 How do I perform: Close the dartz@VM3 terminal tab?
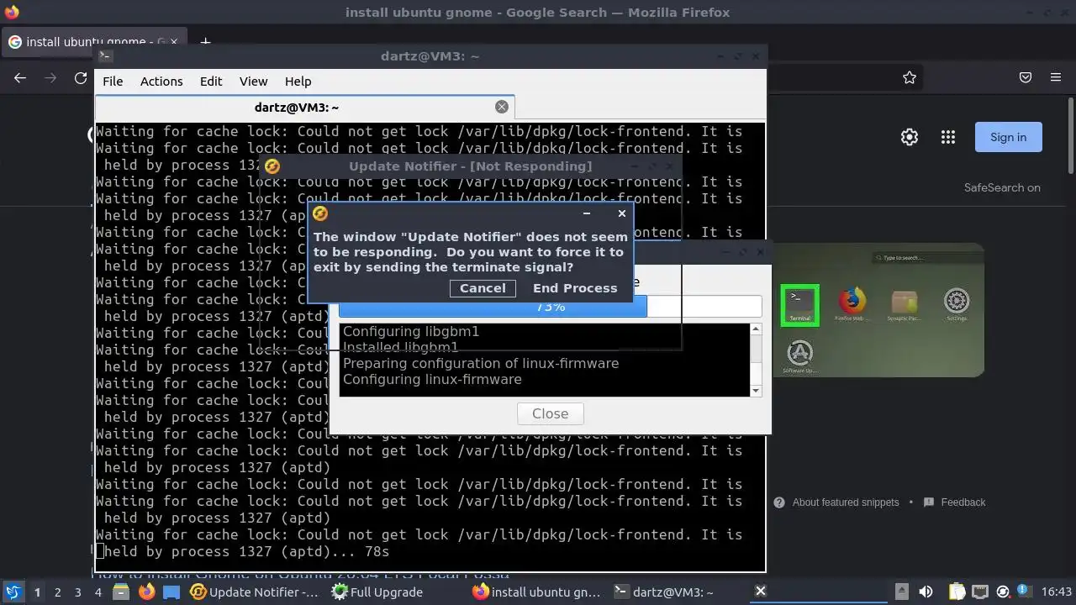tap(502, 107)
